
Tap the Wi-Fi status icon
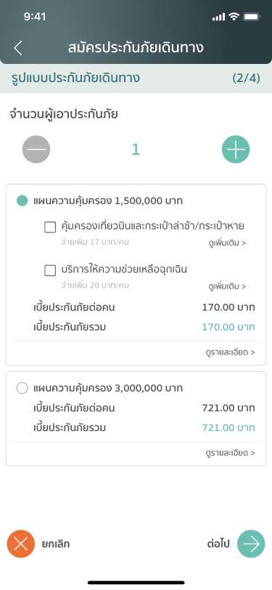click(x=234, y=17)
